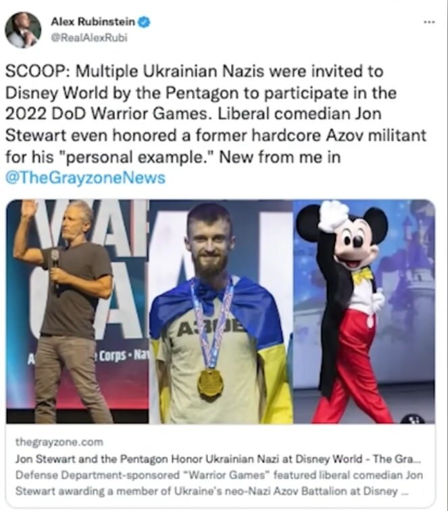Screen dimensions: 448x511
Task: Open the three-dot more options menu
Action: pos(429,22)
